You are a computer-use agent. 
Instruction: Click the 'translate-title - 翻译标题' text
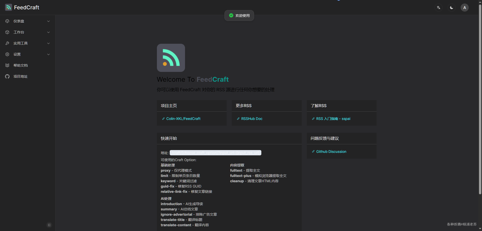coord(182,220)
